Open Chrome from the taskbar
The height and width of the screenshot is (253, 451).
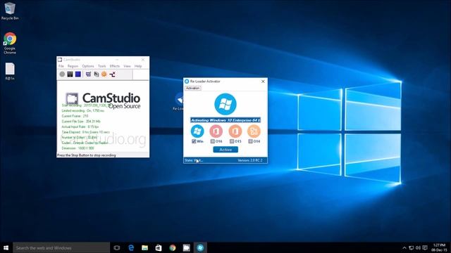173,247
